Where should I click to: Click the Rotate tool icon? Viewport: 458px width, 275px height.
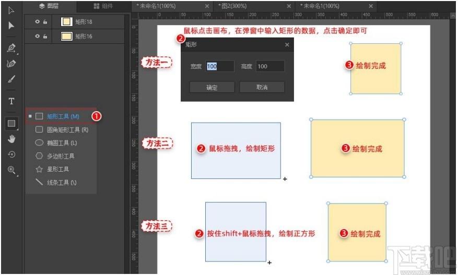(x=11, y=154)
